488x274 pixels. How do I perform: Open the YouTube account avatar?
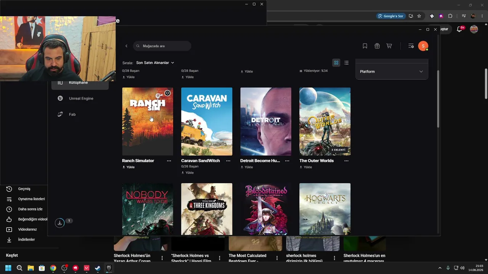click(474, 29)
